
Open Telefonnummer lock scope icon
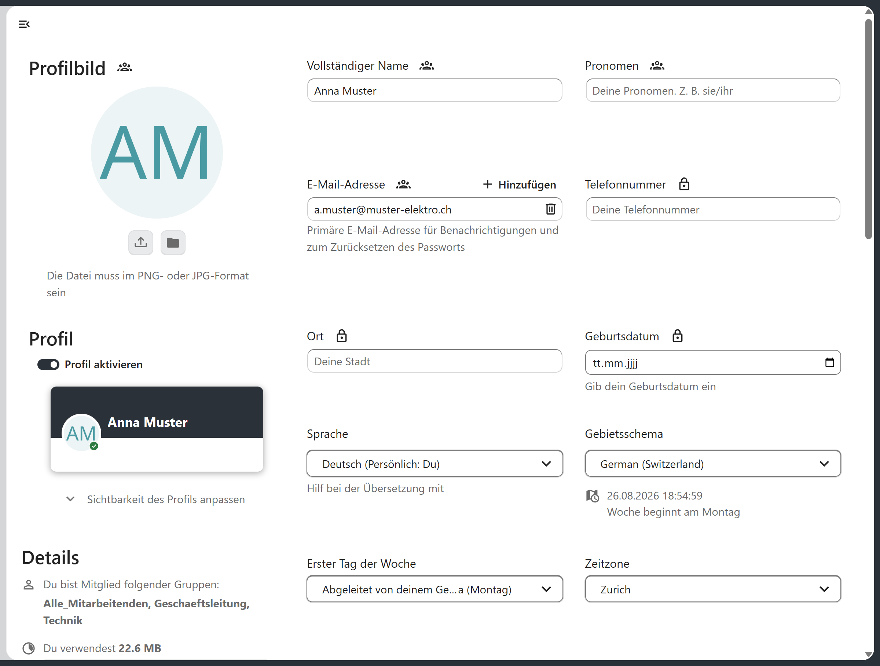tap(684, 184)
